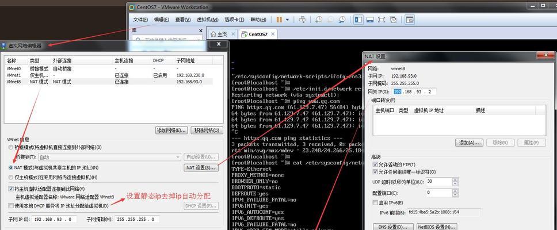Open the power options dropdown arrow beside pause
Screen dimensions: 557x230
287,20
